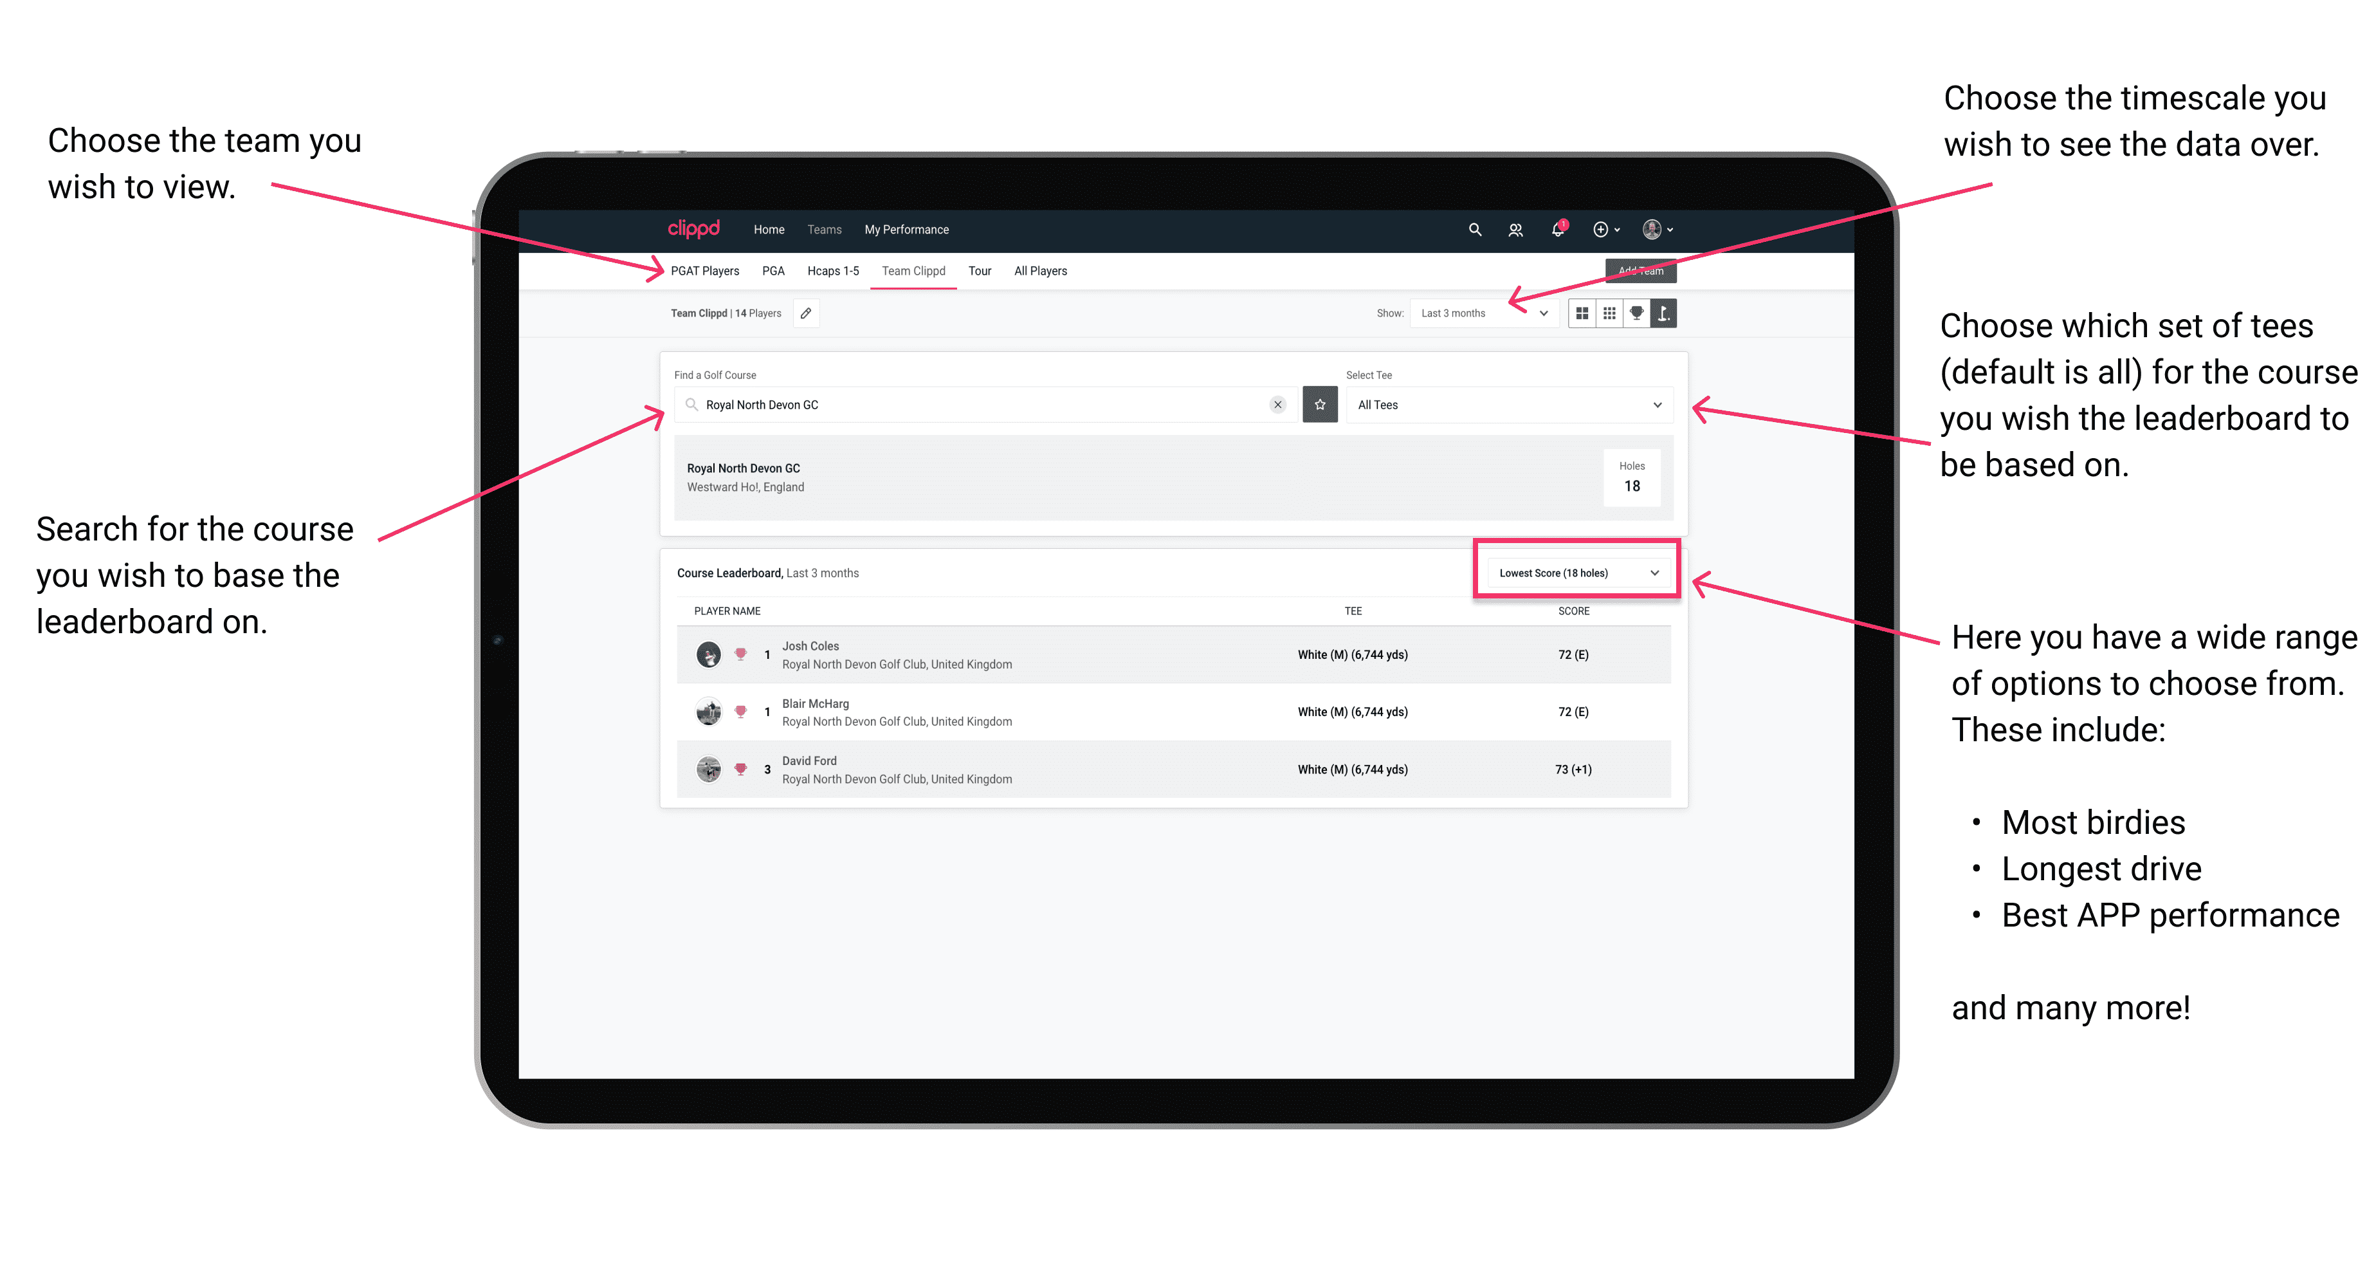
Task: Click the Add Team button
Action: (x=1636, y=268)
